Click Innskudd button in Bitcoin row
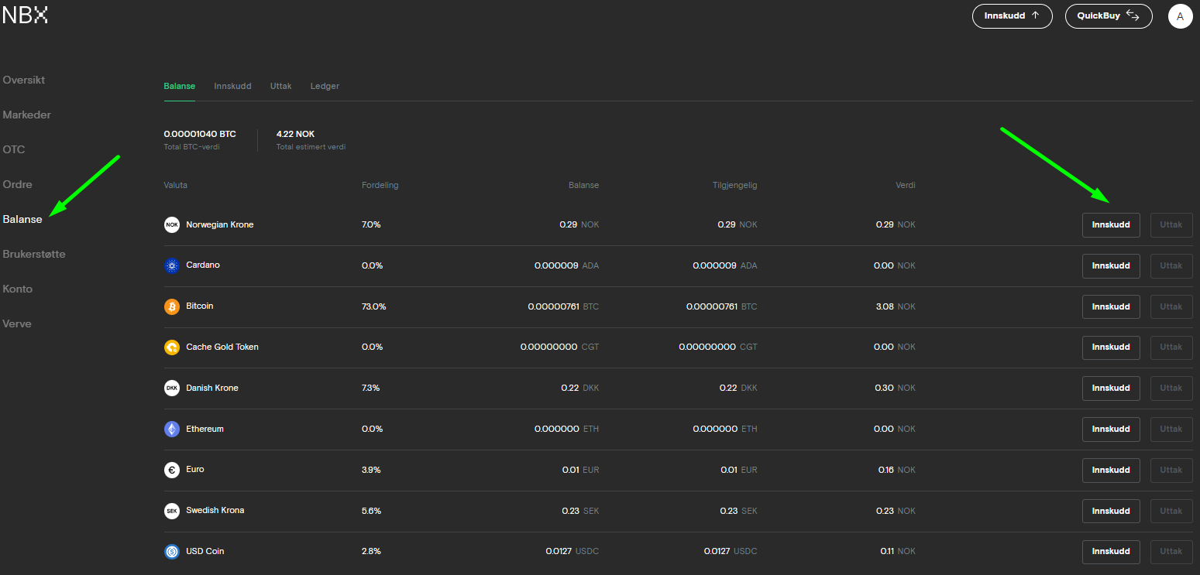The width and height of the screenshot is (1200, 575). 1111,307
